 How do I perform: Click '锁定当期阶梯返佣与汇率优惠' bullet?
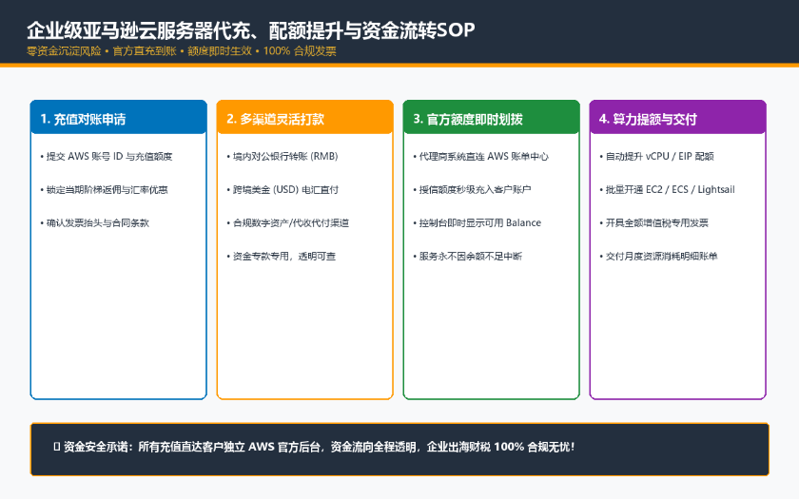click(104, 190)
